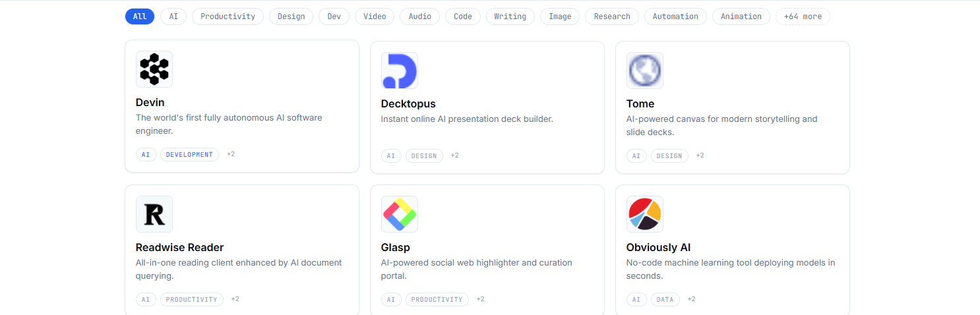
Task: Open the Devin title link
Action: click(150, 102)
